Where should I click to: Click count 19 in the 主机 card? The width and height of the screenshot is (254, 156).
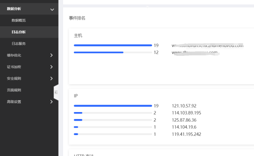156,46
